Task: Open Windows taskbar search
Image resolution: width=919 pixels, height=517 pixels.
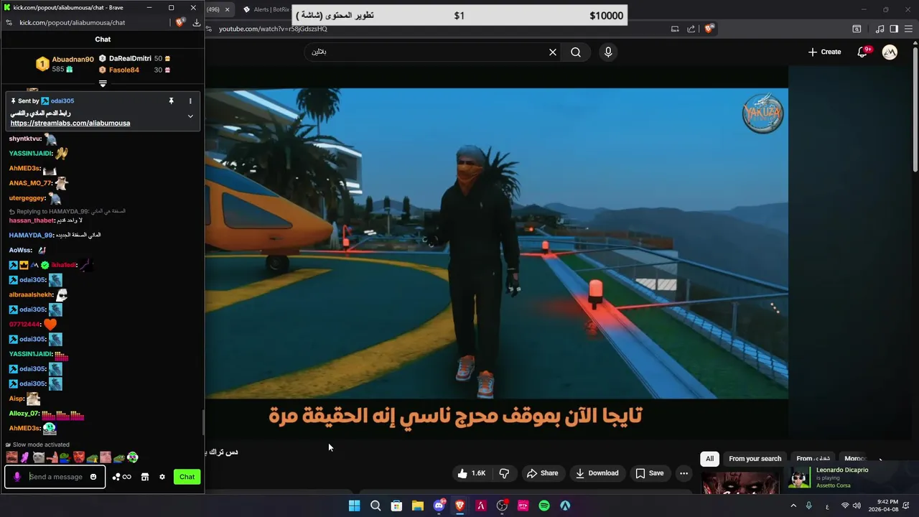Action: pyautogui.click(x=375, y=506)
